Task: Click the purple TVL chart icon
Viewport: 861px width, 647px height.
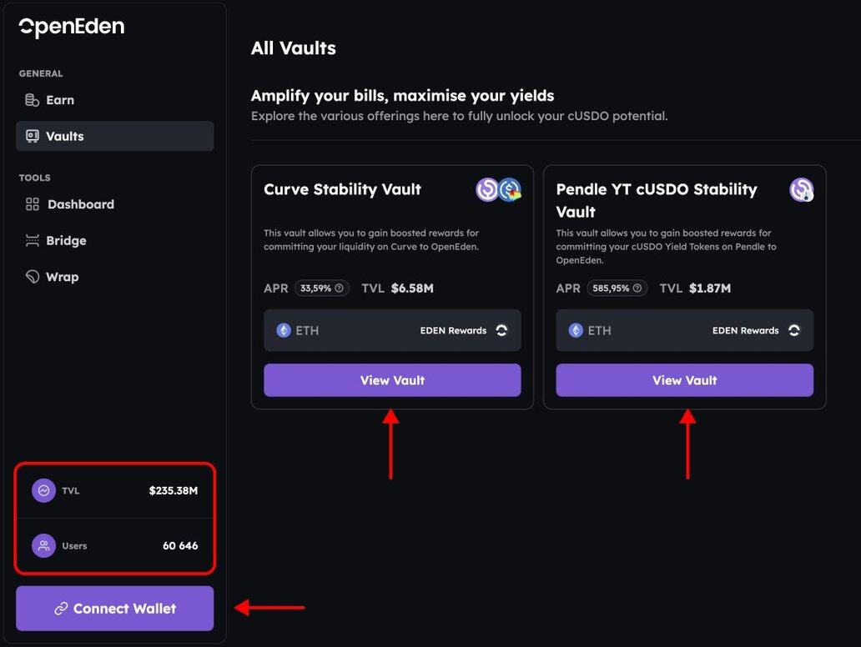Action: coord(43,490)
